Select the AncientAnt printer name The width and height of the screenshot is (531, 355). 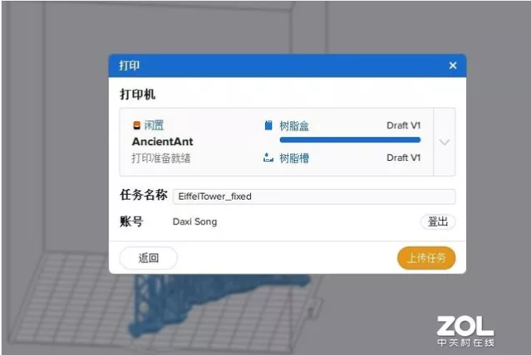click(163, 141)
